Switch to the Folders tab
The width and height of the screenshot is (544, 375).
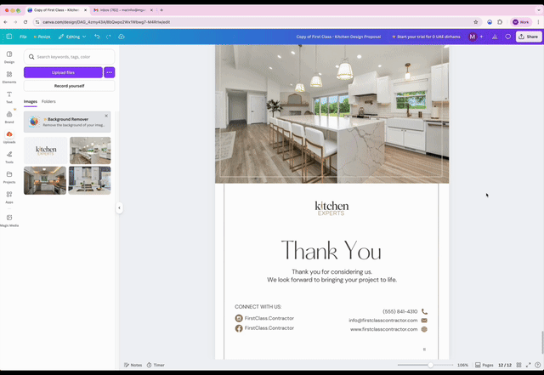point(48,101)
